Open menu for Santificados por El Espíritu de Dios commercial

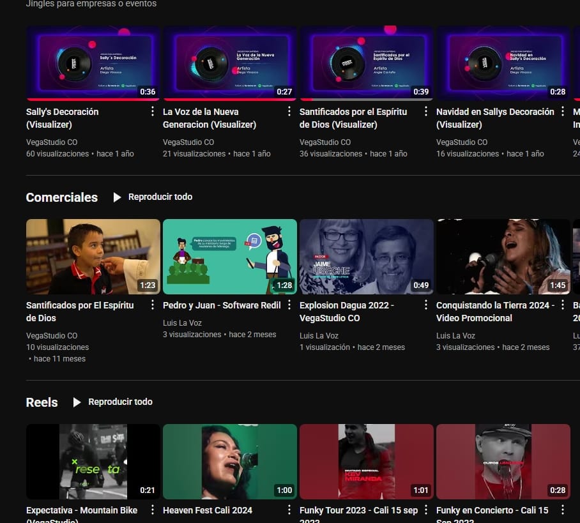click(152, 305)
